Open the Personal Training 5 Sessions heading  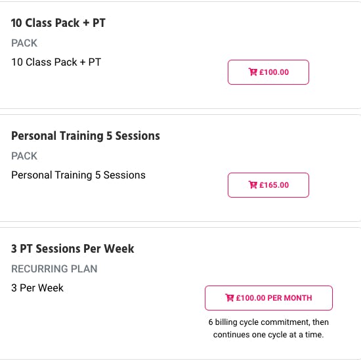(85, 136)
